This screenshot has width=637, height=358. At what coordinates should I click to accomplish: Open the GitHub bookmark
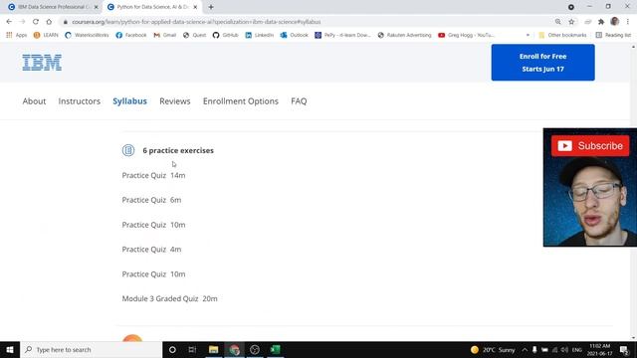point(226,36)
